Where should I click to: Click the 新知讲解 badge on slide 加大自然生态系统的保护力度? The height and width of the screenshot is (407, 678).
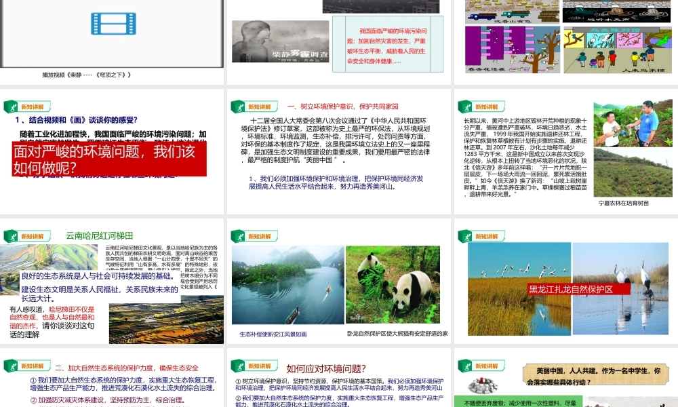tap(27, 366)
